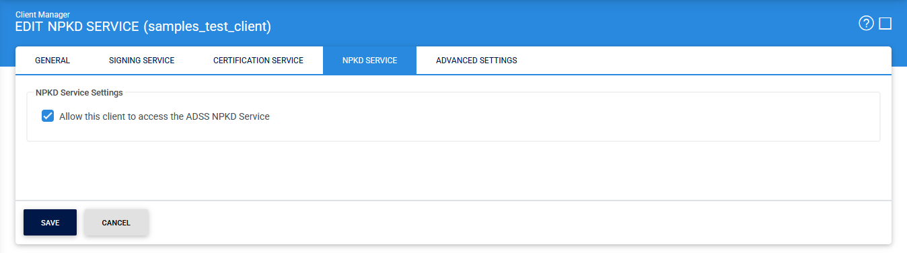Viewport: 907px width, 253px height.
Task: Click the square maximize icon in header
Action: 885,24
